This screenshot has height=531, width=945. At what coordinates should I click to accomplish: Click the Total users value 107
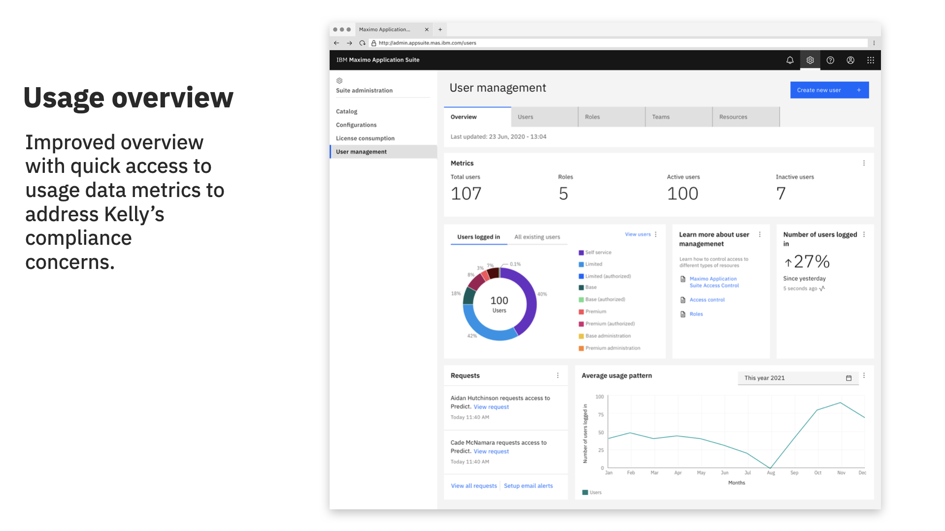point(466,194)
